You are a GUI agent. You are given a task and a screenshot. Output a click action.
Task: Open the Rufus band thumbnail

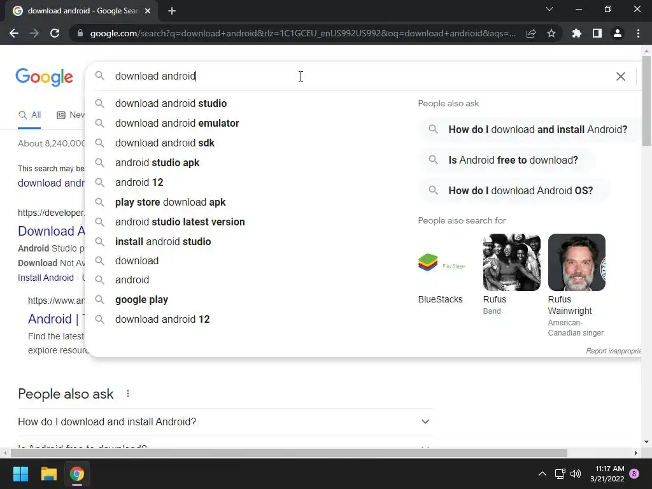pyautogui.click(x=511, y=262)
